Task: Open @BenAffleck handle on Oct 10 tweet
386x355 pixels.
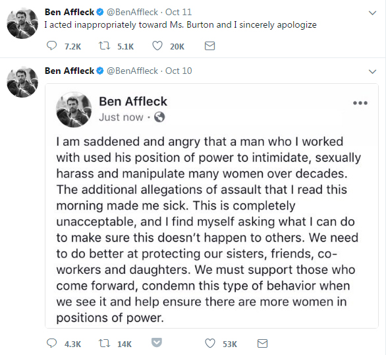Action: (x=132, y=71)
